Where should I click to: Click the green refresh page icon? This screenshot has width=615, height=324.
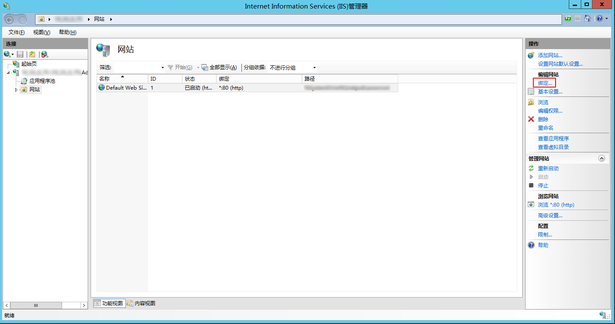[x=568, y=19]
